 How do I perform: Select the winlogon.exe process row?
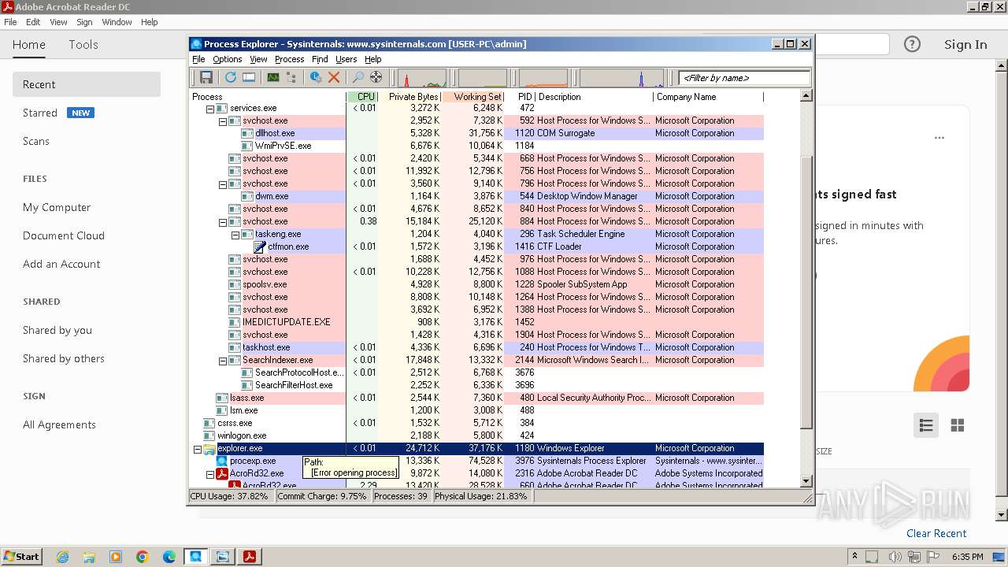point(477,435)
